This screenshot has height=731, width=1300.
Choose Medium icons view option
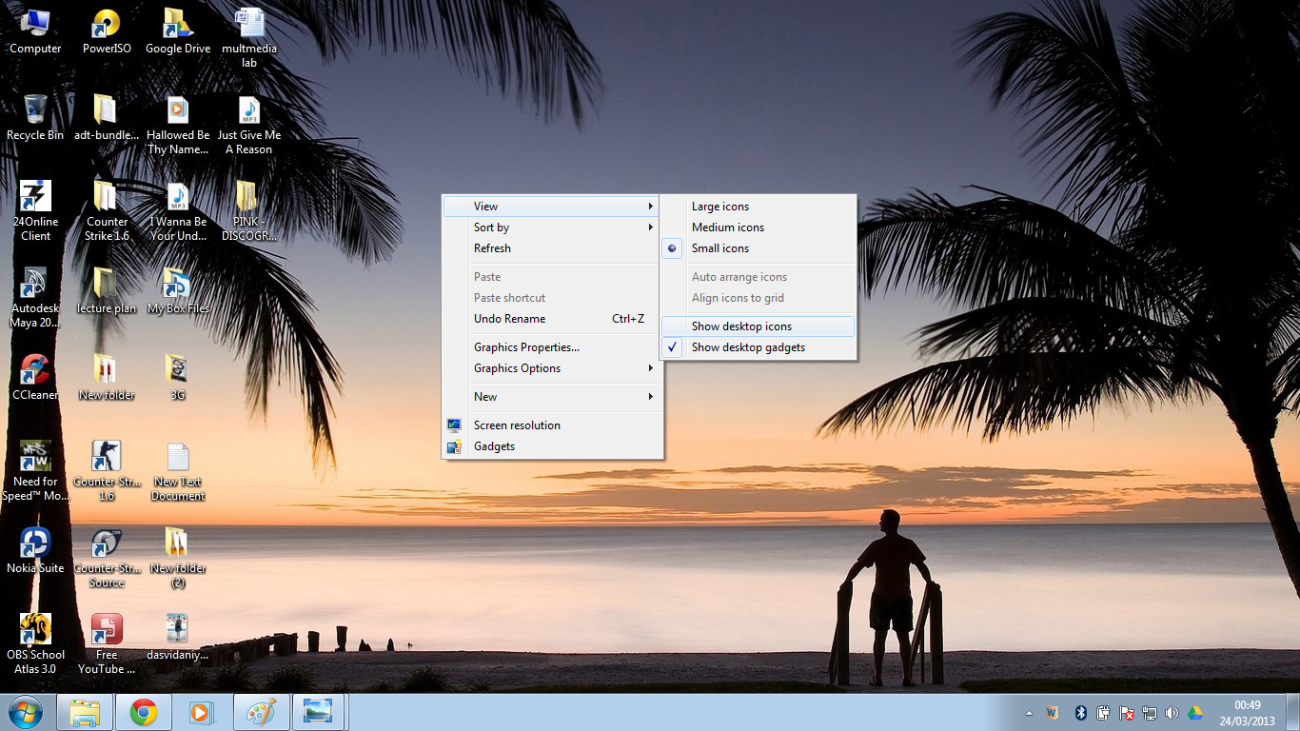pos(758,227)
